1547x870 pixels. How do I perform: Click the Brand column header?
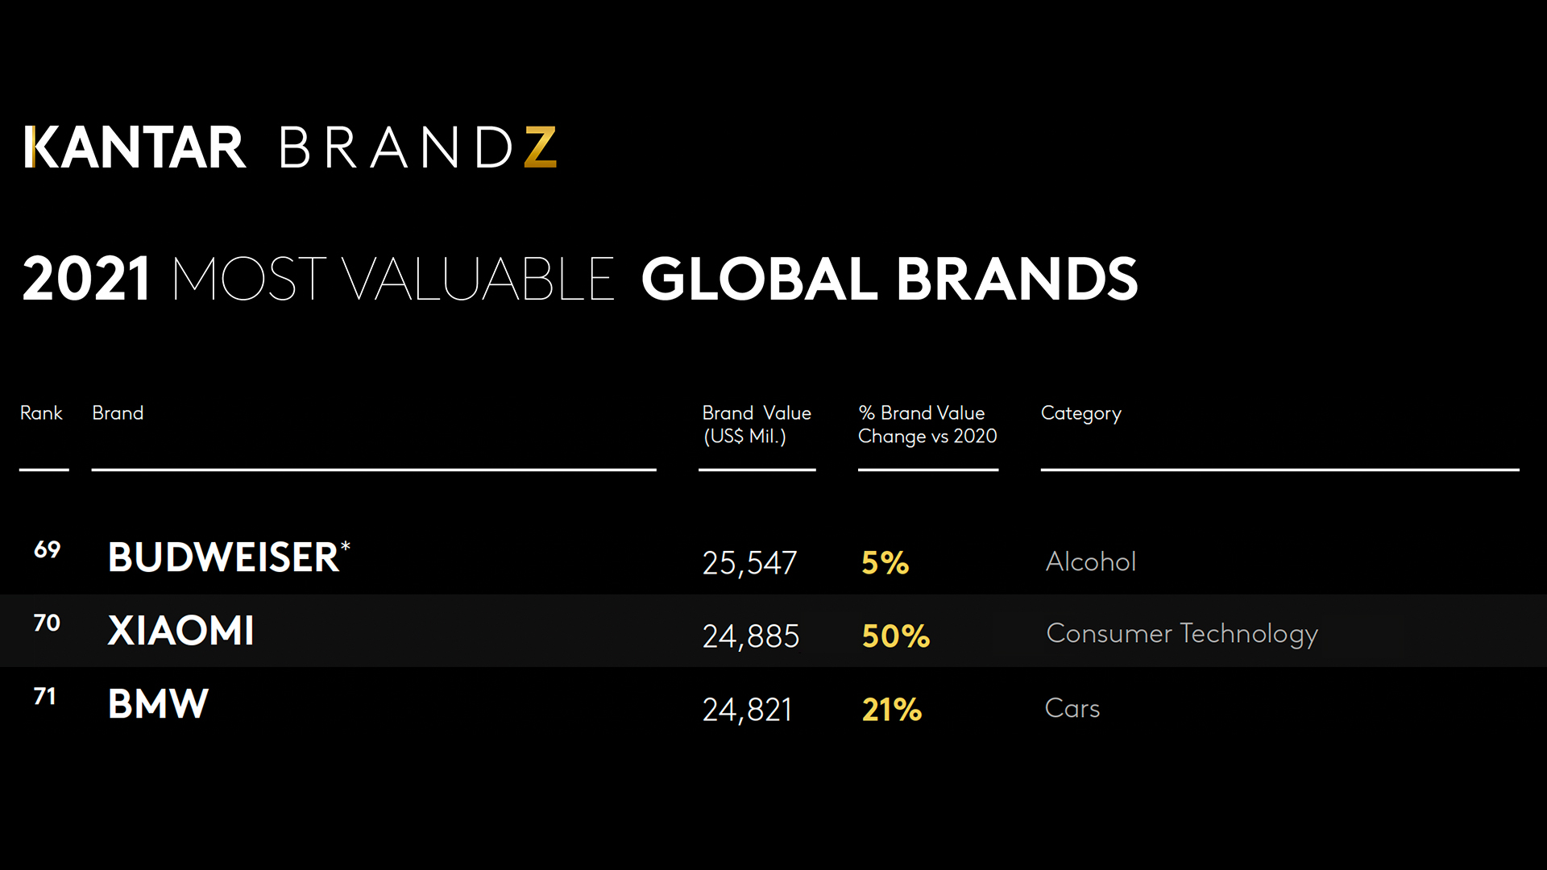click(118, 413)
